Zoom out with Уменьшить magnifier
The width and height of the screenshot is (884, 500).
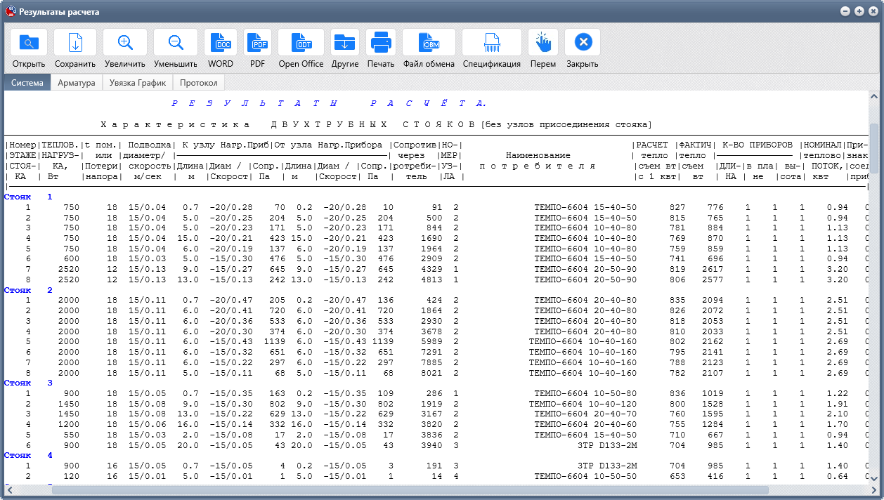pyautogui.click(x=176, y=43)
